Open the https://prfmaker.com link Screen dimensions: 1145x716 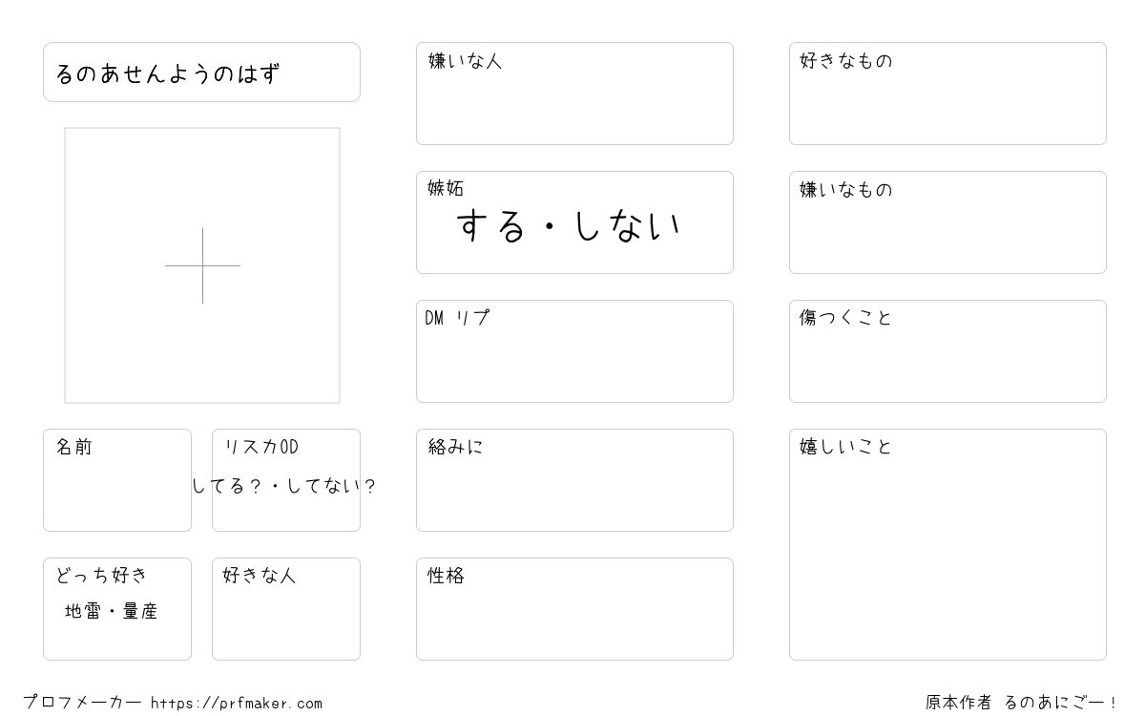237,703
